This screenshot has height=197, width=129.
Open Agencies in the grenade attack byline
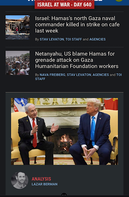pyautogui.click(x=101, y=75)
